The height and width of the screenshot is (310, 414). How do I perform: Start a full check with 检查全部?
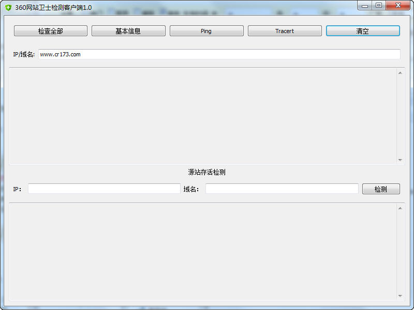[x=50, y=30]
